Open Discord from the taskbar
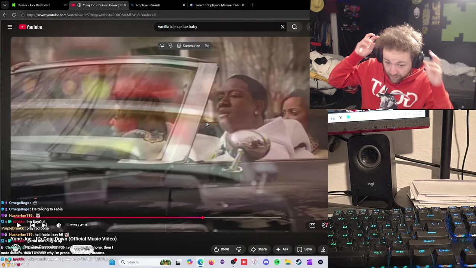The height and width of the screenshot is (268, 476). point(266,262)
